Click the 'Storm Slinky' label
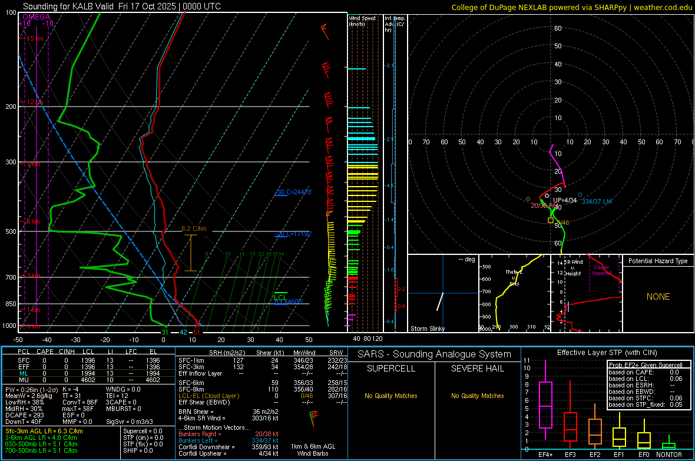Image resolution: width=695 pixels, height=461 pixels. (x=427, y=329)
